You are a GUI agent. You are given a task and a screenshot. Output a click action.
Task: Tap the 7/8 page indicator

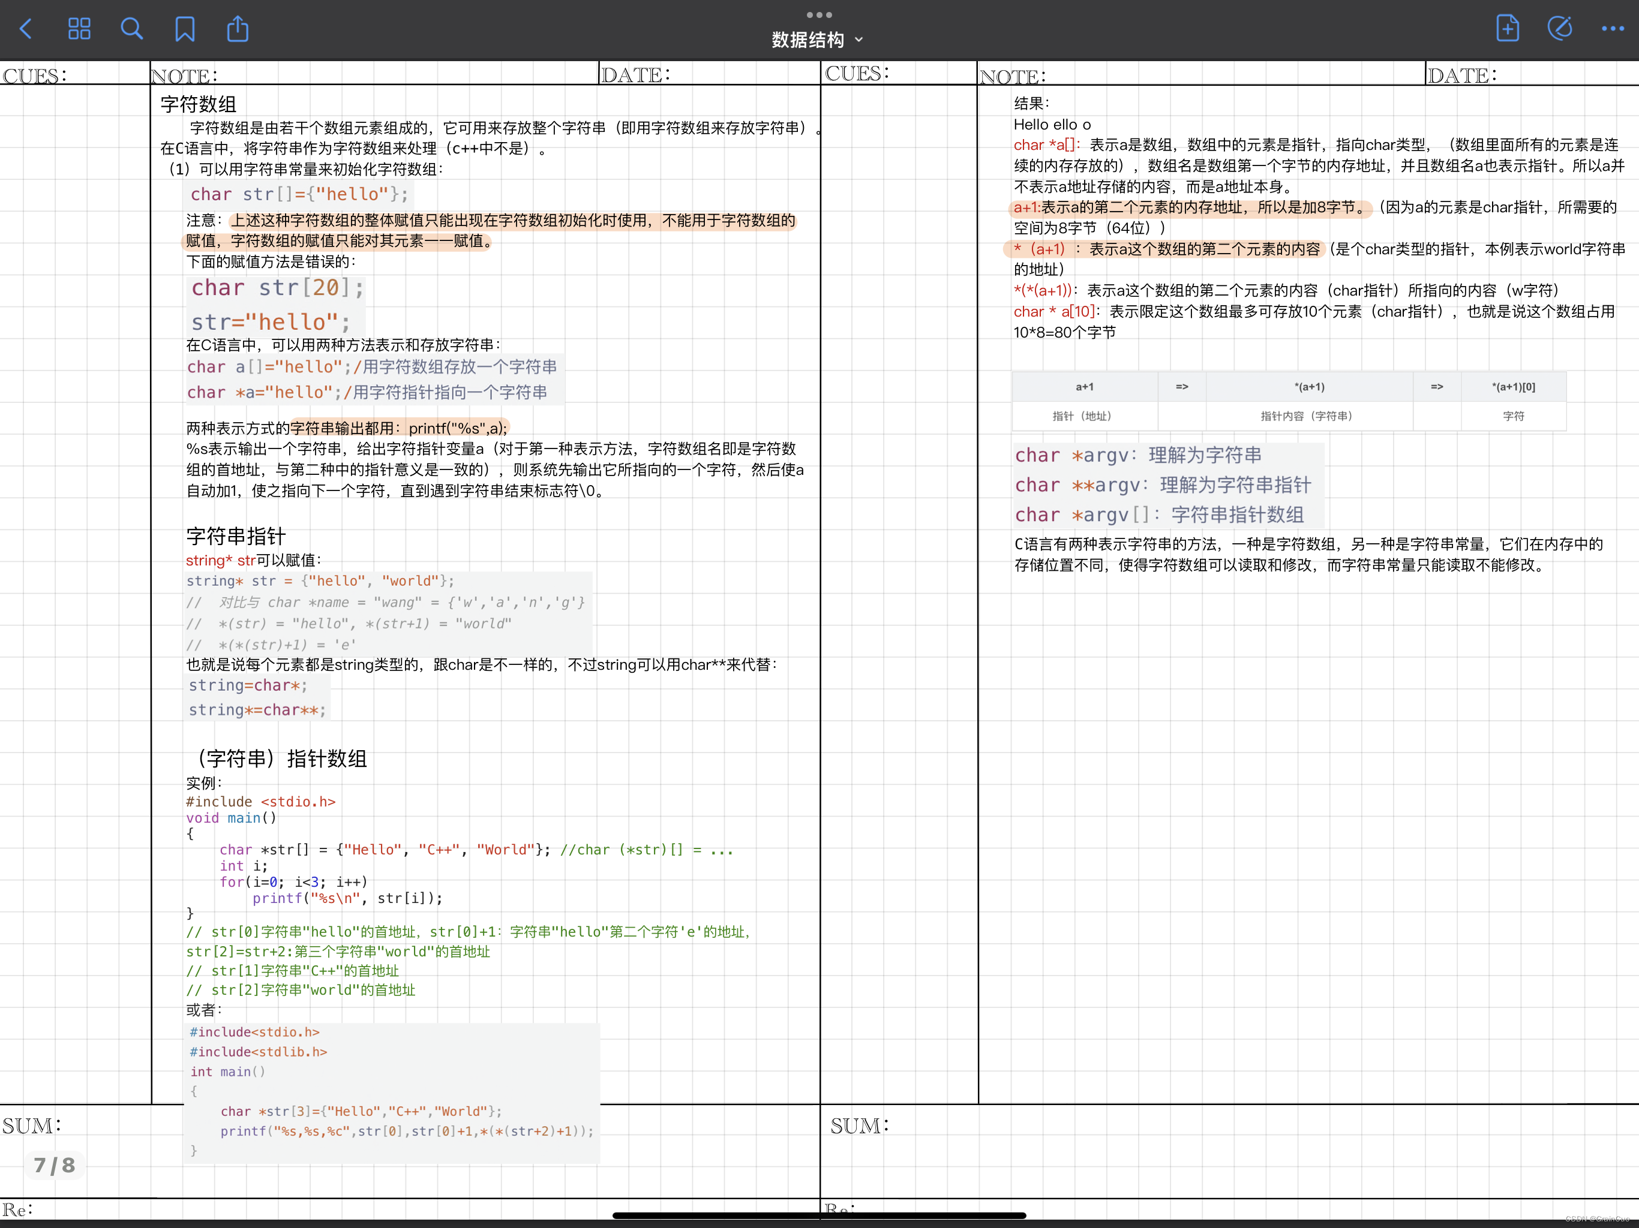55,1165
